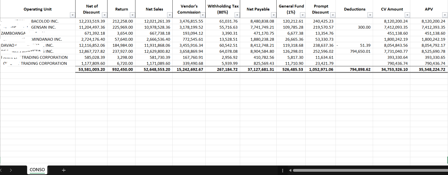Select the ZAMBOANGA row label

[13, 33]
